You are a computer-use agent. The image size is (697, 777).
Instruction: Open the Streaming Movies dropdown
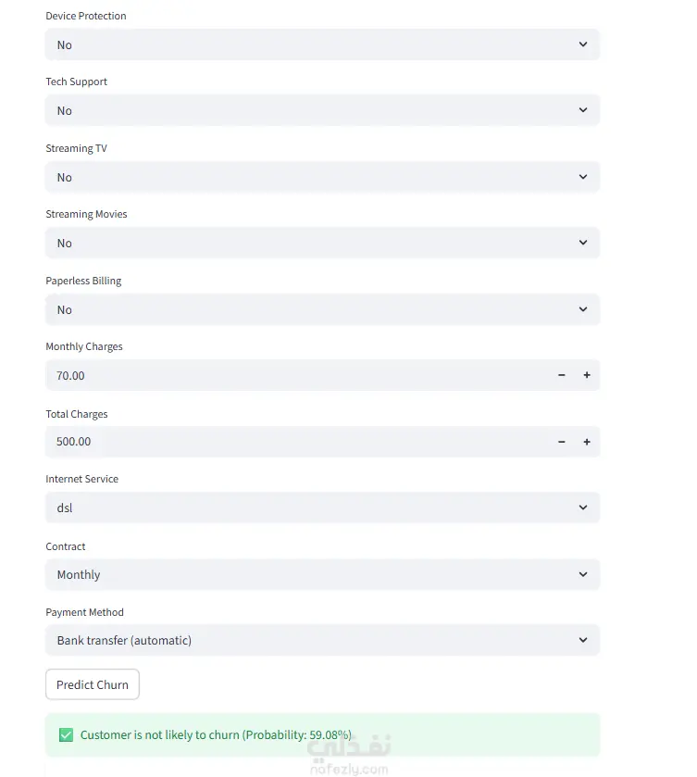point(322,243)
